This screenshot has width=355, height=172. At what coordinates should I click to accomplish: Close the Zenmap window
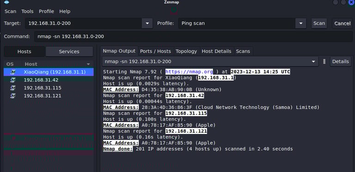(x=351, y=2)
